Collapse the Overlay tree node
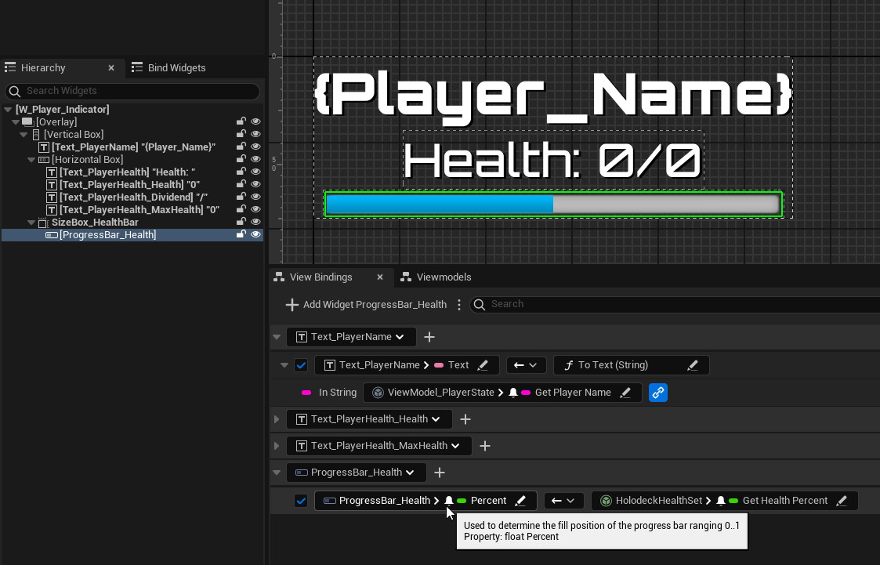The image size is (880, 565). (16, 121)
